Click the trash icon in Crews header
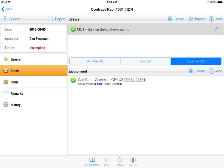 click(170, 19)
